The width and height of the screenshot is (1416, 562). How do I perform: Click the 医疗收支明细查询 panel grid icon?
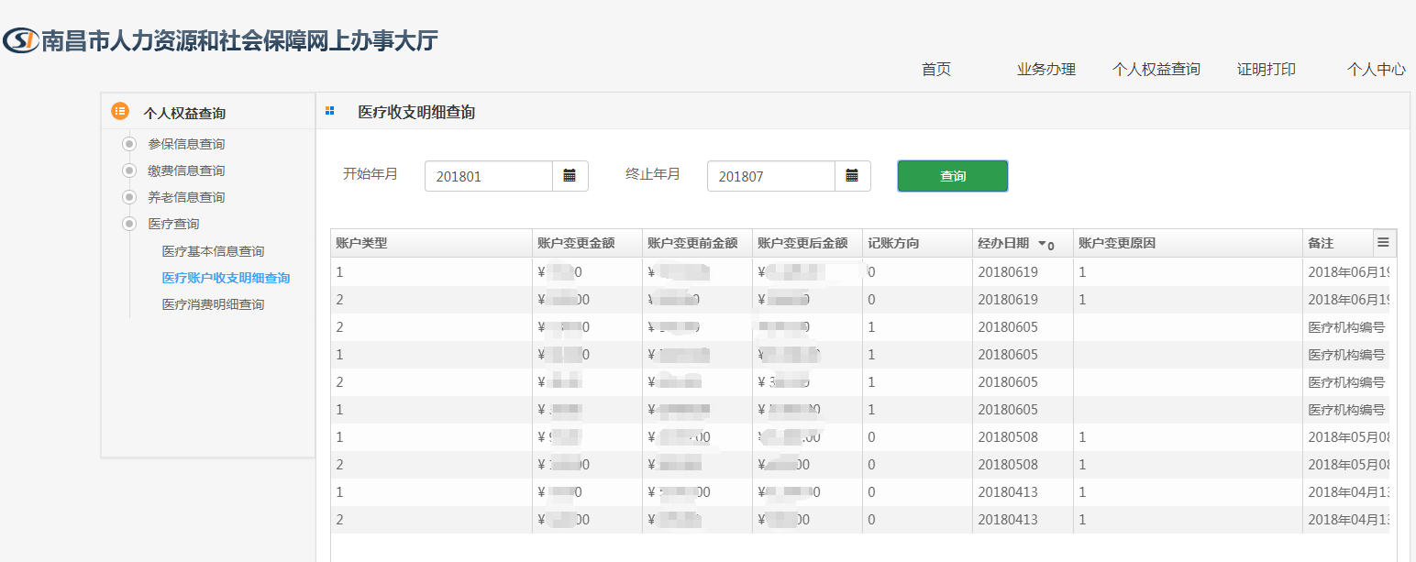point(330,111)
